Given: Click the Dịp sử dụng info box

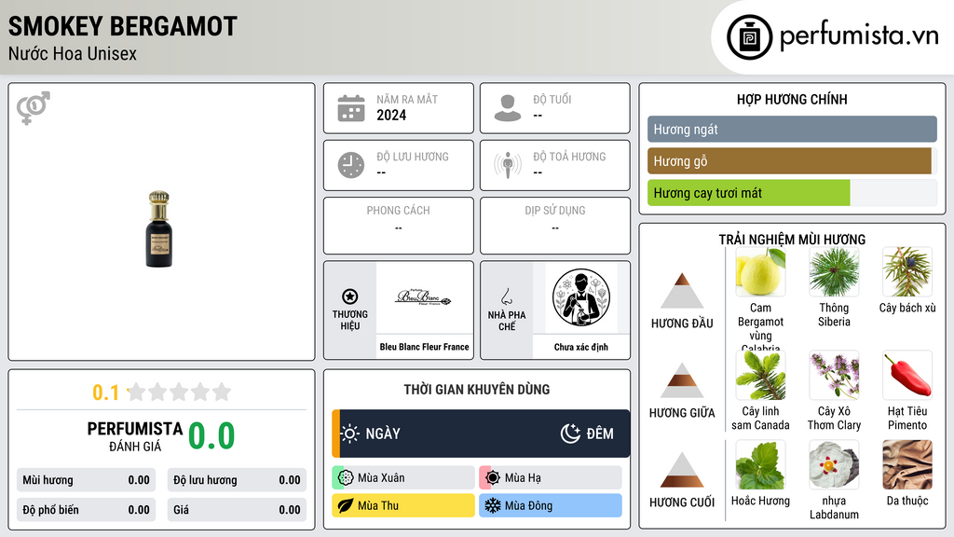Looking at the screenshot, I should (555, 226).
